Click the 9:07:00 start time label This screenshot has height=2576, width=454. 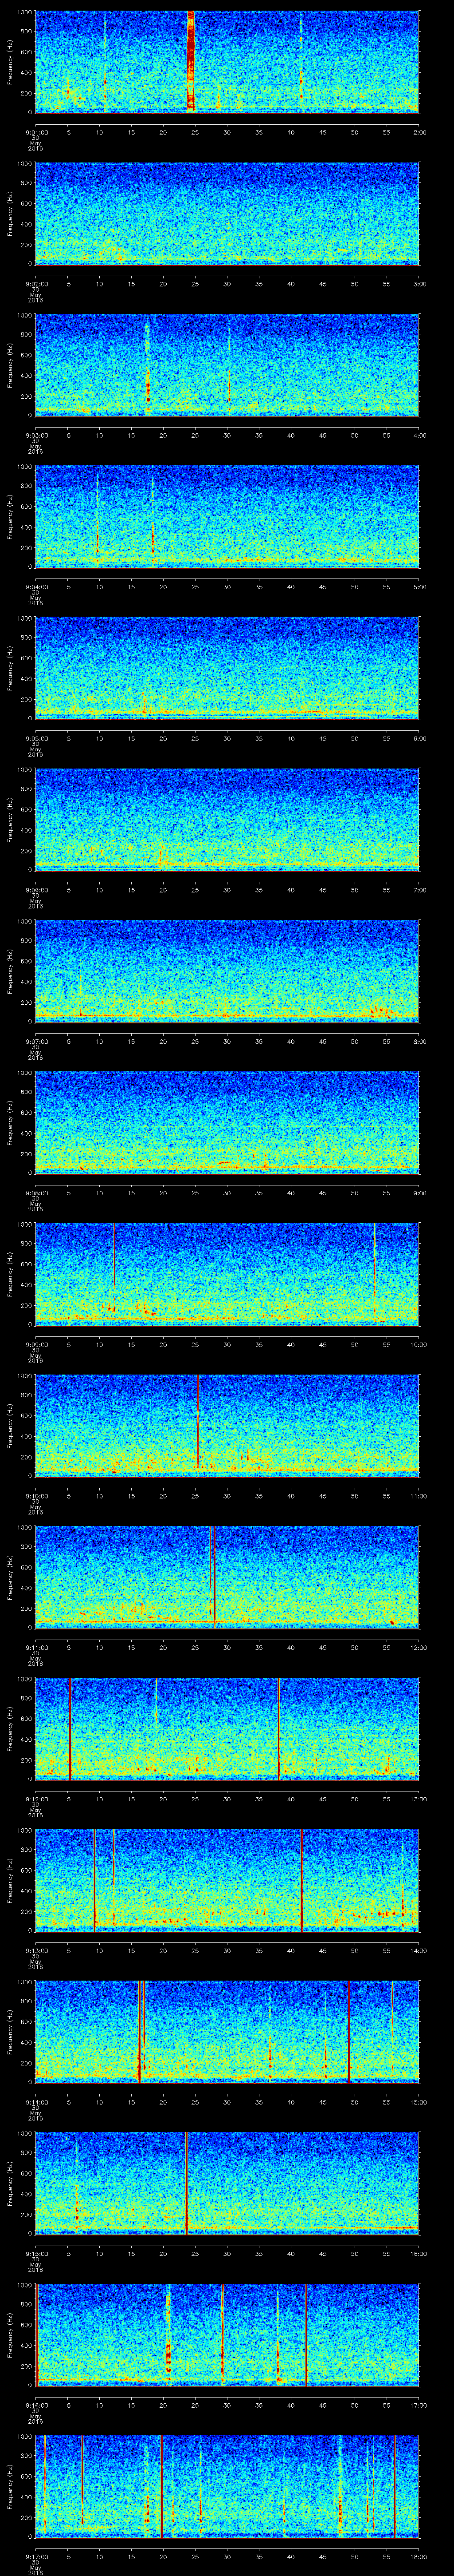tap(36, 1041)
